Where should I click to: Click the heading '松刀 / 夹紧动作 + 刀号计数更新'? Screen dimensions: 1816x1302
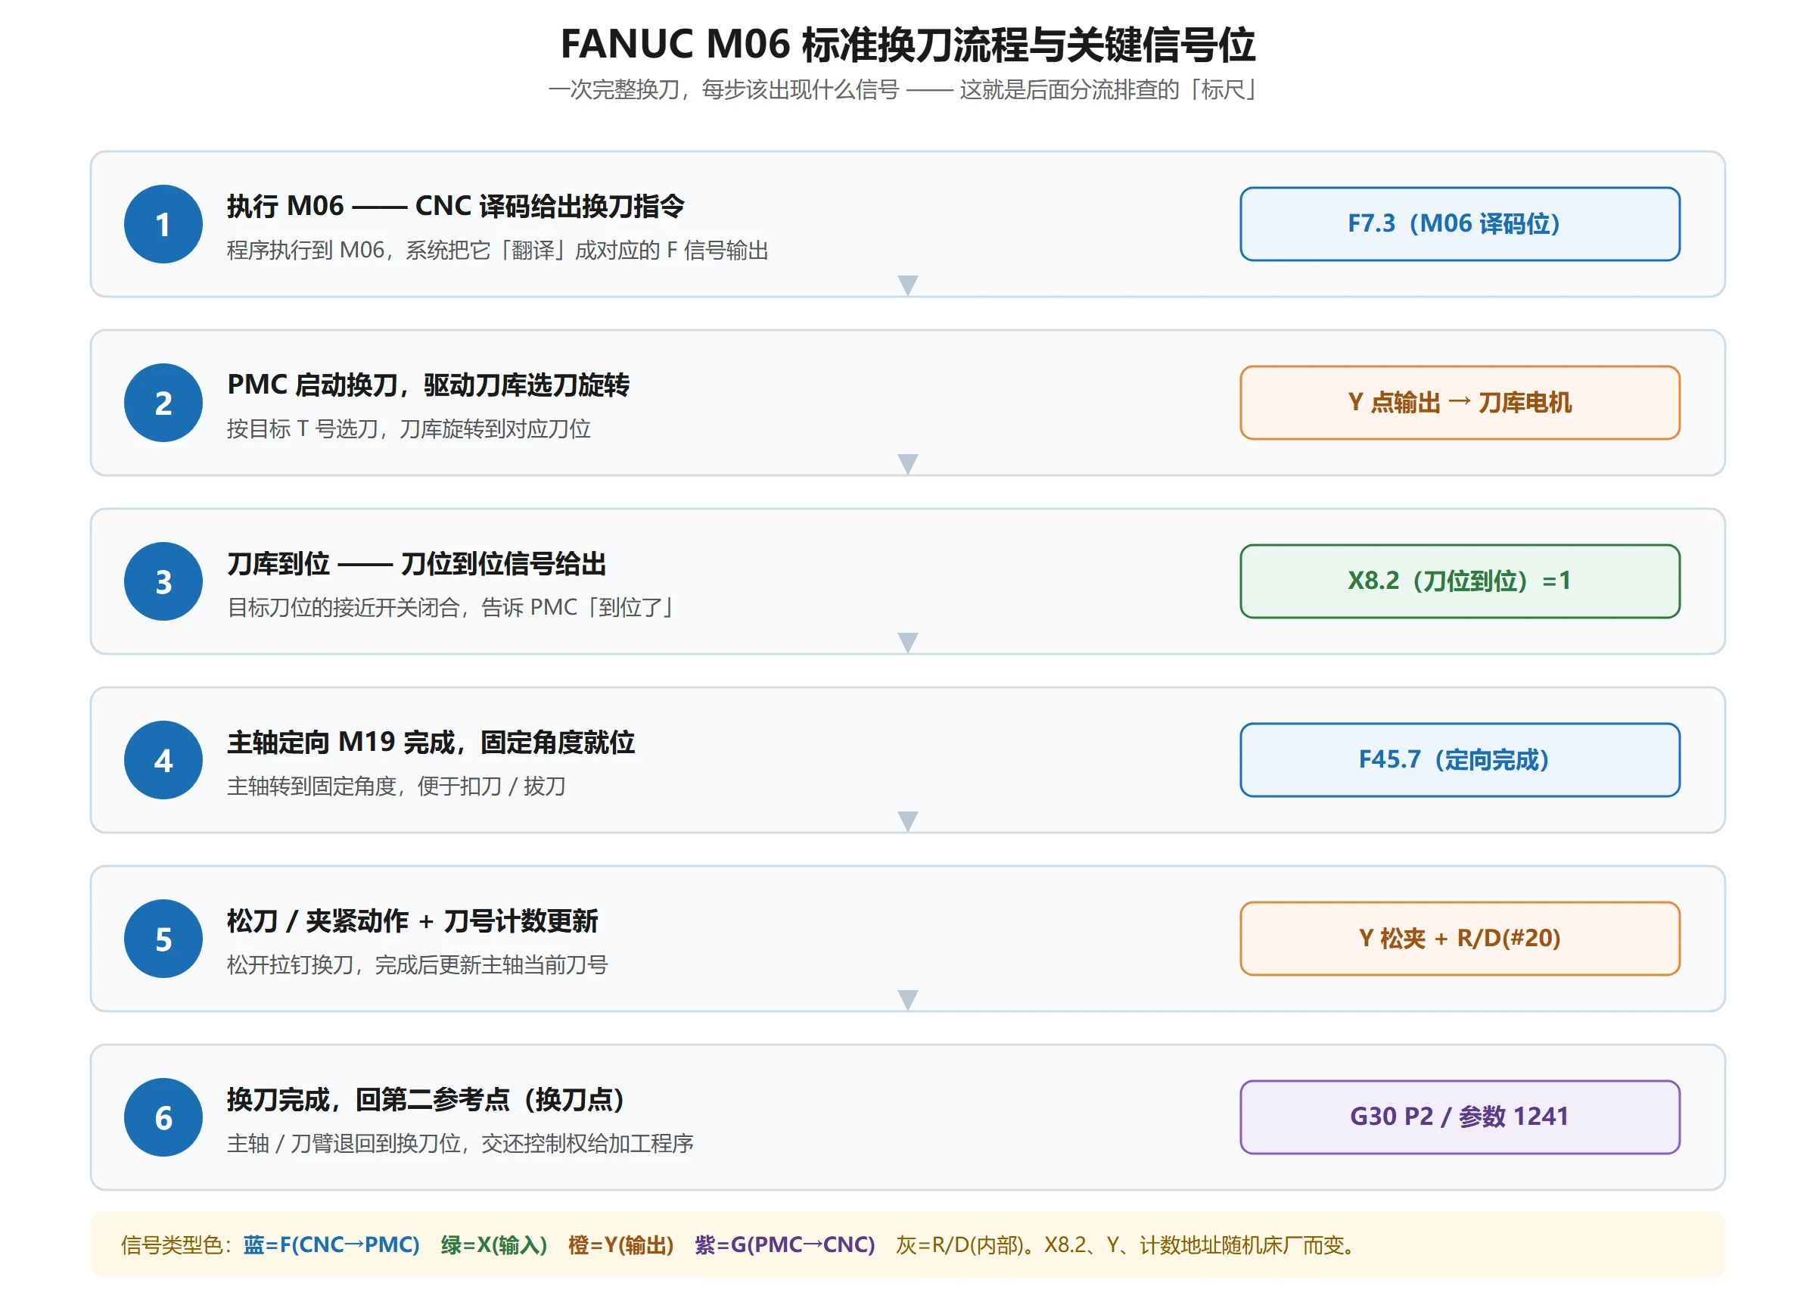(412, 920)
